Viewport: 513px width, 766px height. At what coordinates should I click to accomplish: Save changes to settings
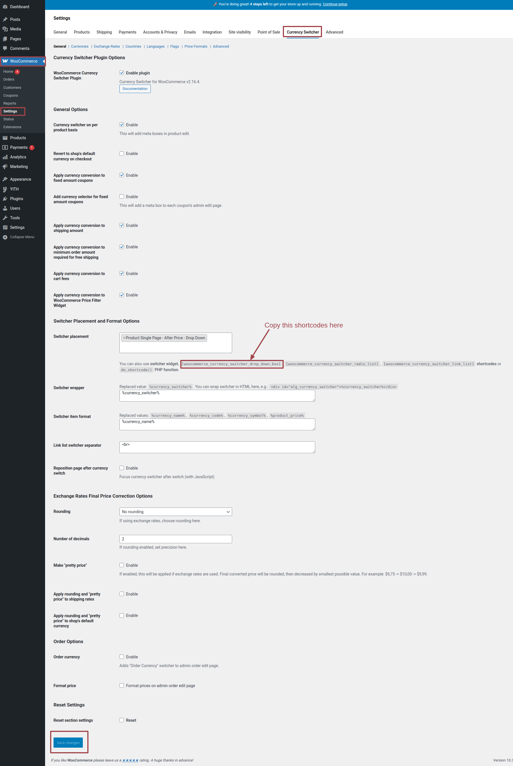68,742
